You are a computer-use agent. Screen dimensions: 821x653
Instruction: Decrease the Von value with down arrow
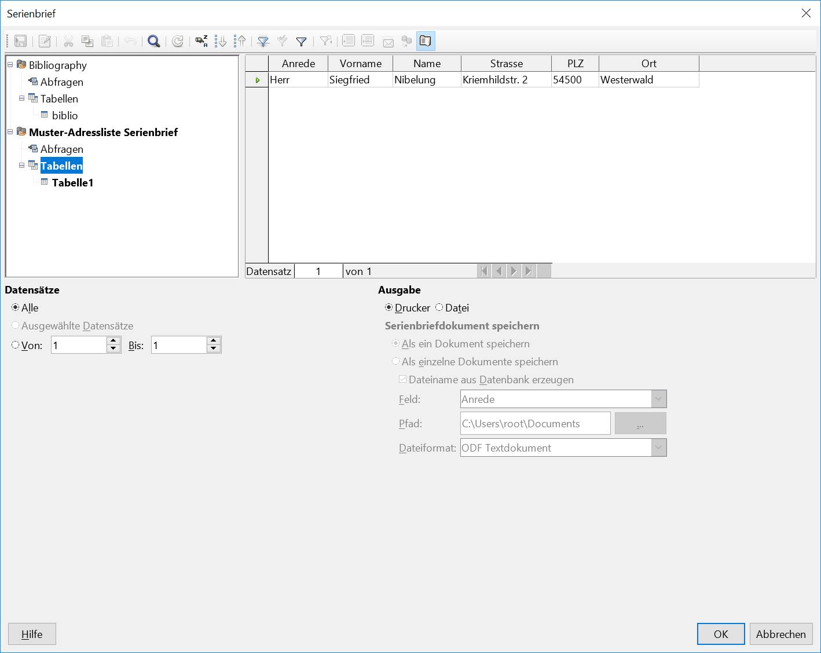tap(113, 349)
